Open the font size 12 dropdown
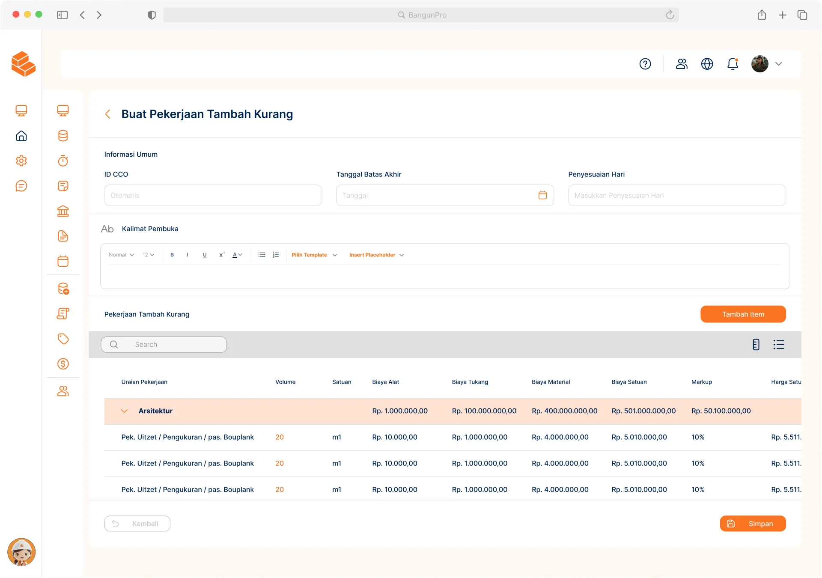 tap(148, 255)
